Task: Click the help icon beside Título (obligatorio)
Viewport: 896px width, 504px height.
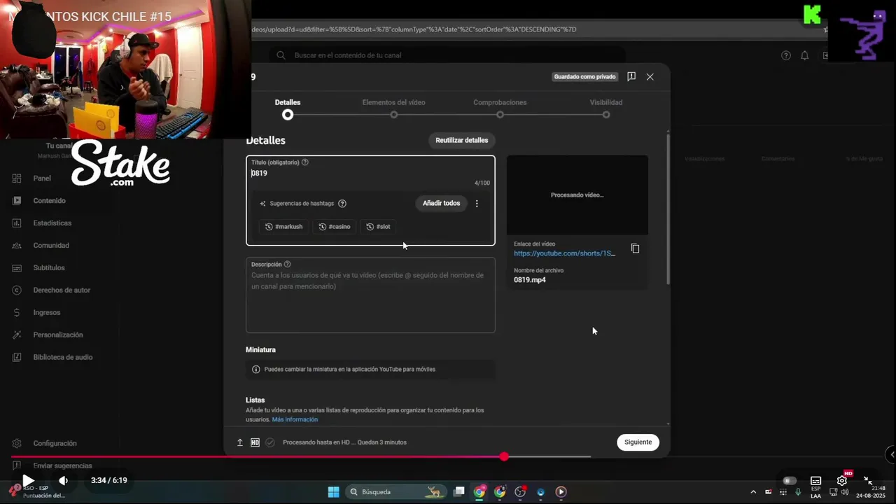Action: [305, 162]
